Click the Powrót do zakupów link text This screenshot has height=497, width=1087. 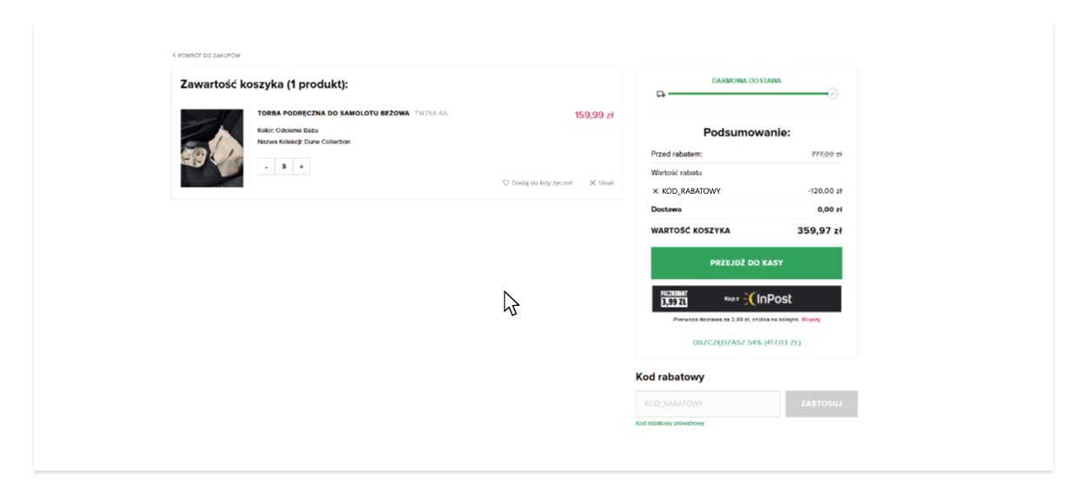pyautogui.click(x=209, y=55)
